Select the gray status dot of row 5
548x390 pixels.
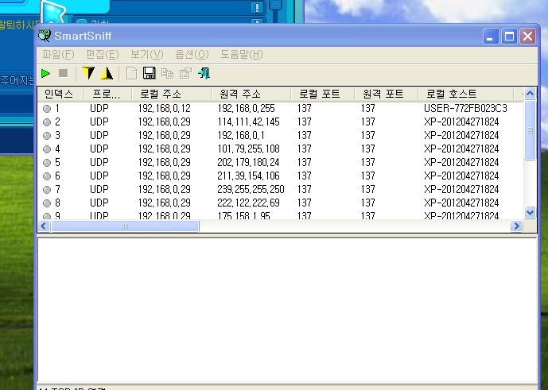pyautogui.click(x=47, y=163)
